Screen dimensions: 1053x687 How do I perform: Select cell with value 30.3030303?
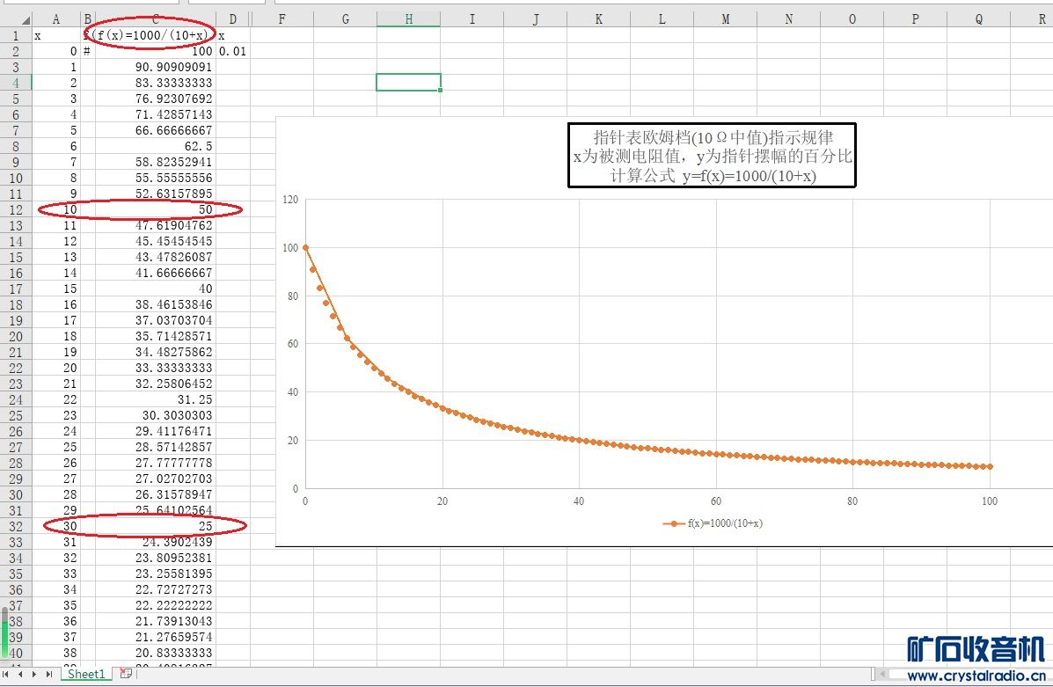(155, 416)
